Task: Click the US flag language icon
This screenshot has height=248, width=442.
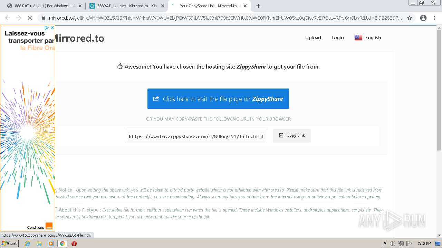Action: pyautogui.click(x=358, y=38)
